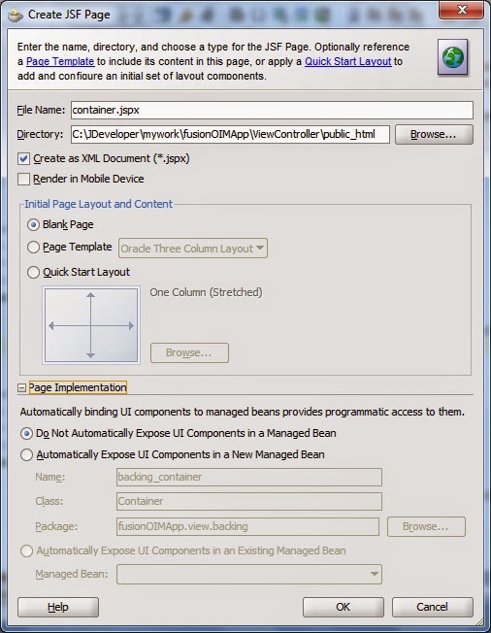Click the JSF page globe icon
The width and height of the screenshot is (491, 633).
coord(453,57)
